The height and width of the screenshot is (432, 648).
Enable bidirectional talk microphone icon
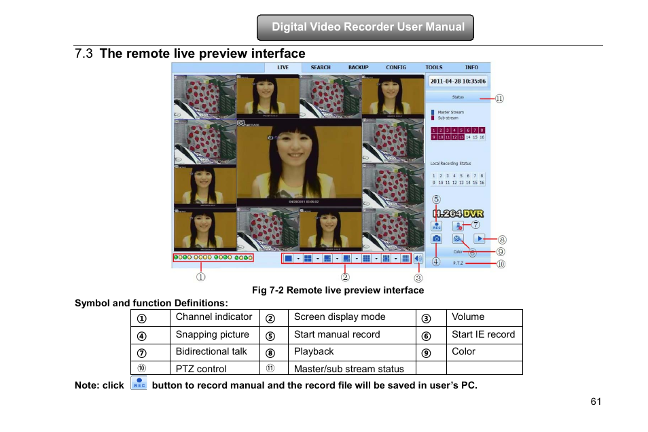click(x=458, y=226)
